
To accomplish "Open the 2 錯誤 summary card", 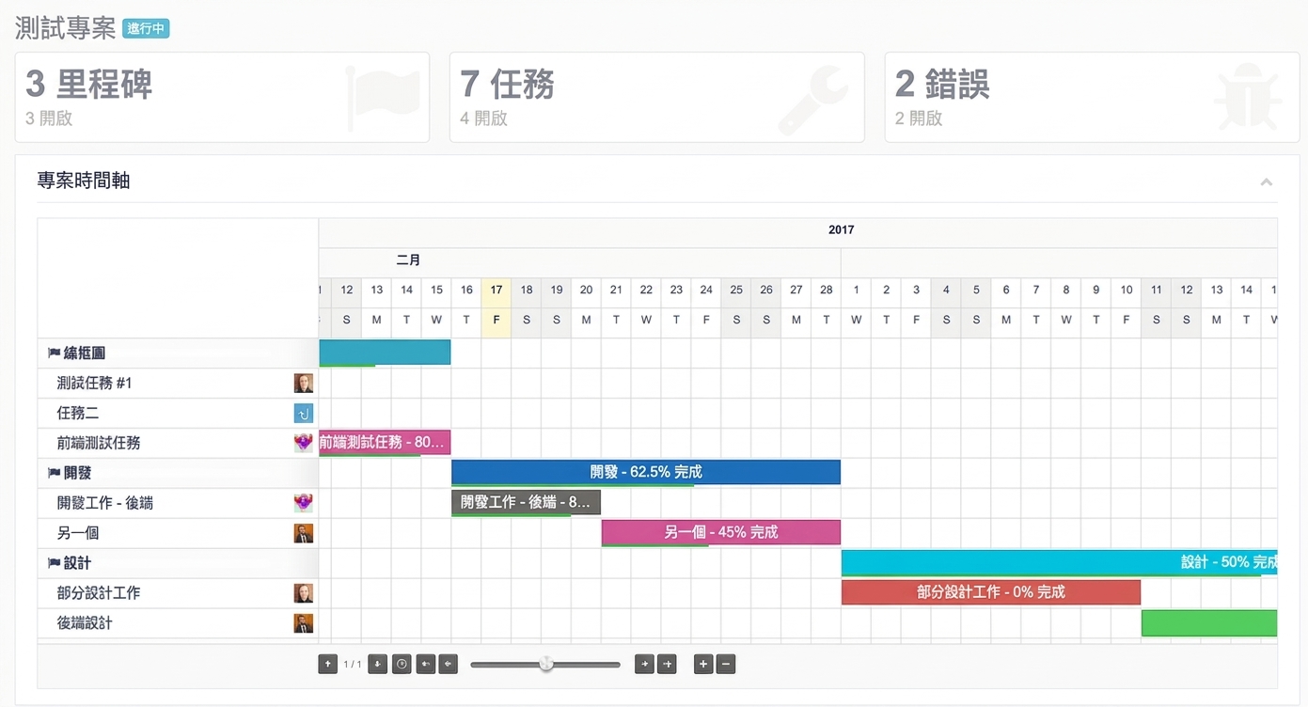I will [x=1092, y=98].
